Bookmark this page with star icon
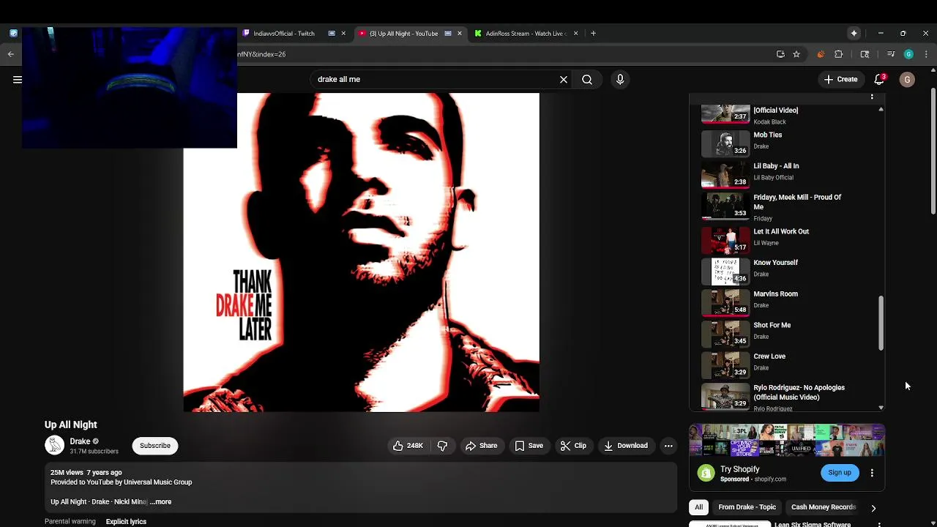The height and width of the screenshot is (527, 937). click(796, 54)
